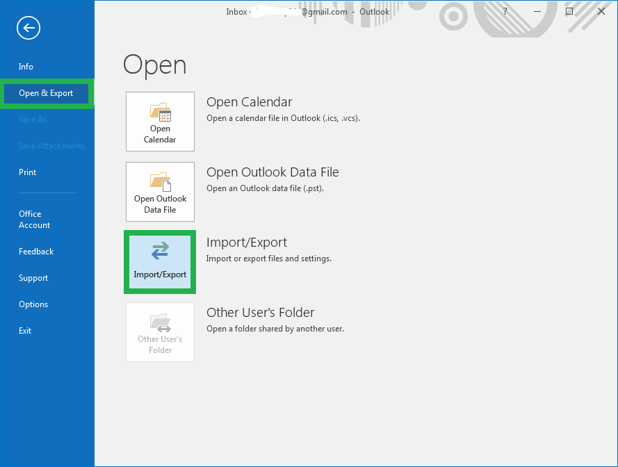Choose Exit in the sidebar

click(x=25, y=331)
